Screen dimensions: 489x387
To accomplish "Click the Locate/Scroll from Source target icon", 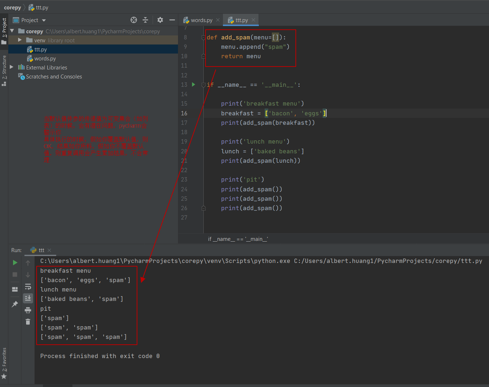I will [x=134, y=20].
